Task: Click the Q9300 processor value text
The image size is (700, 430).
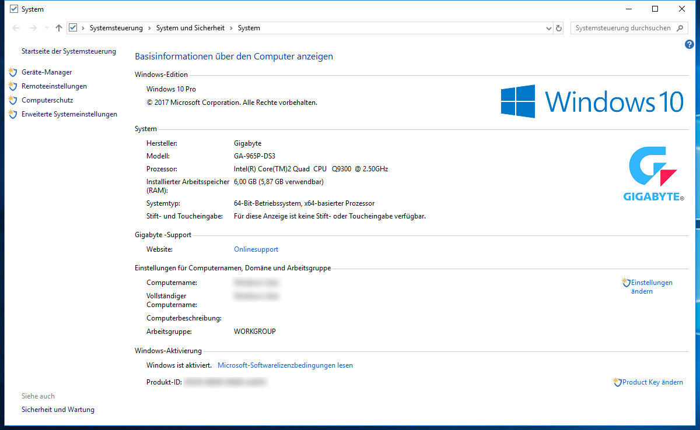Action: (311, 169)
